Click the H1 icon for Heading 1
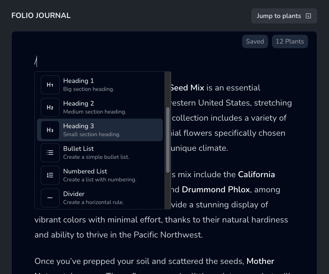This screenshot has height=274, width=329. point(50,85)
